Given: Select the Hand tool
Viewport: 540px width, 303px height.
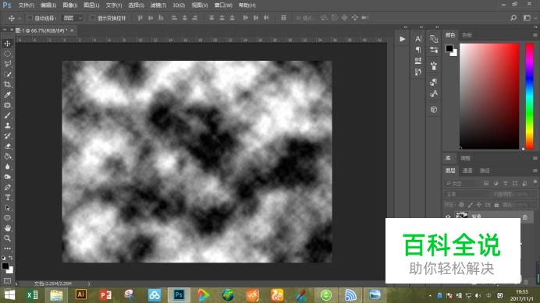Looking at the screenshot, I should click(x=7, y=228).
